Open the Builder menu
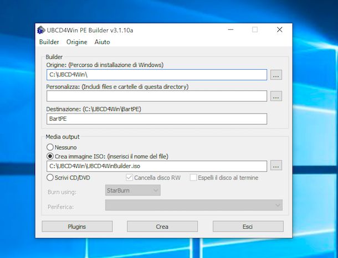Viewport: 338px width, 258px height. pyautogui.click(x=49, y=42)
